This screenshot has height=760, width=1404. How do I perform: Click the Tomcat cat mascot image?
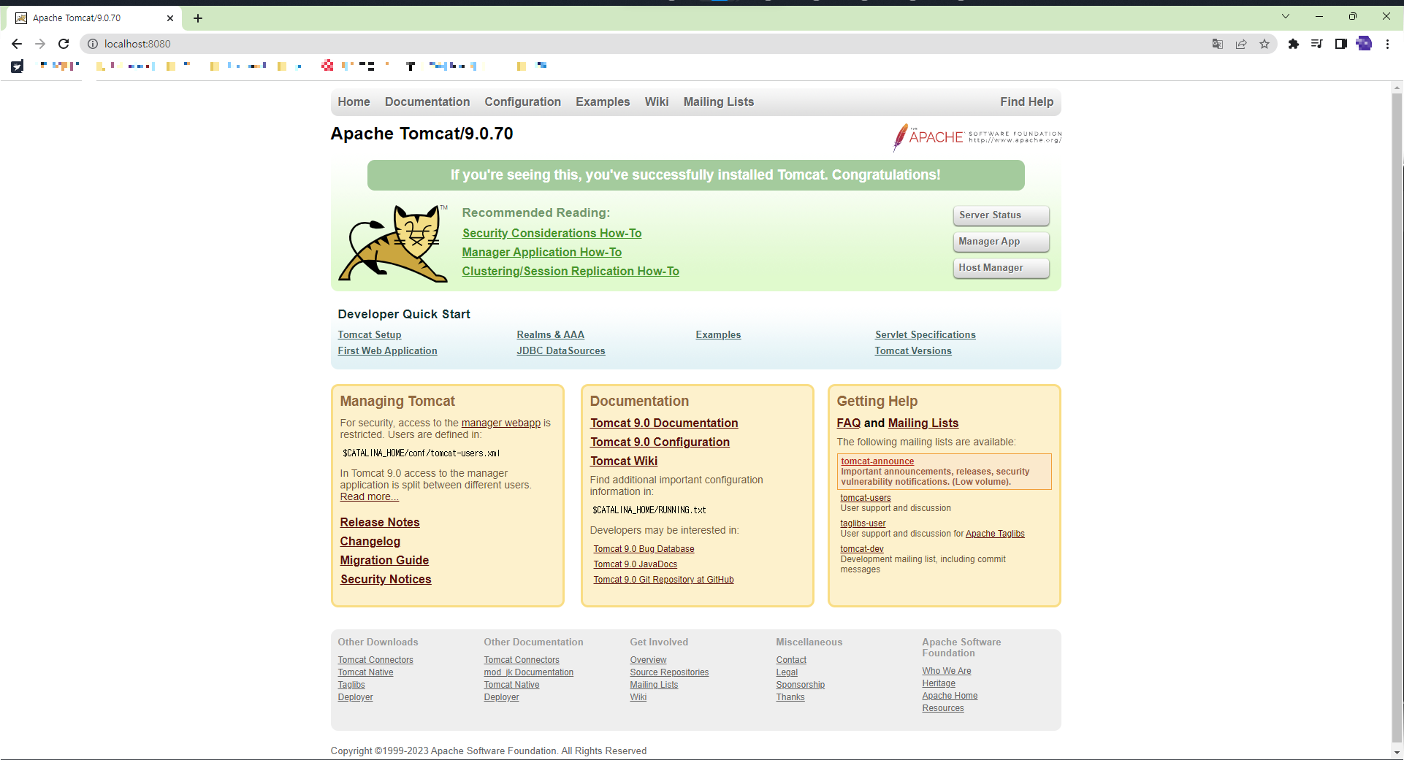(x=393, y=243)
